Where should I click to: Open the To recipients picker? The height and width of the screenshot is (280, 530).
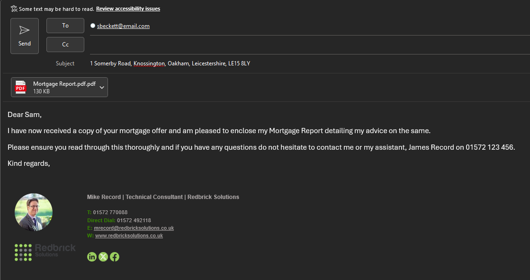65,26
